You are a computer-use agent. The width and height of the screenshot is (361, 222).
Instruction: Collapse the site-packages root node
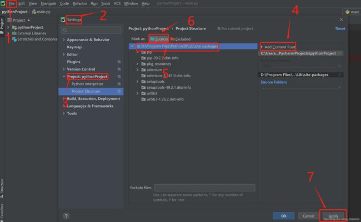(x=132, y=46)
